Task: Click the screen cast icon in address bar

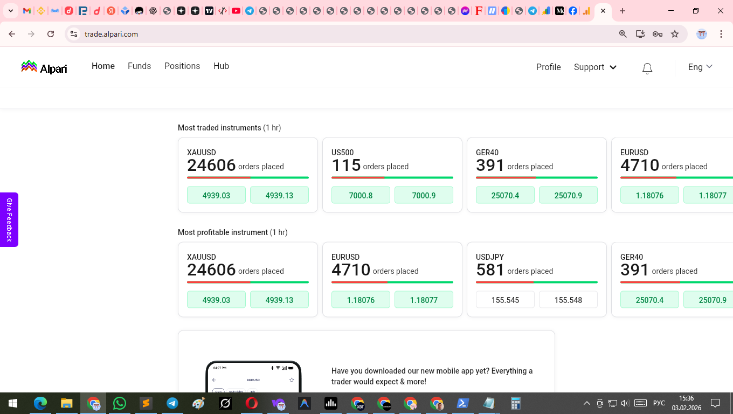Action: (640, 33)
